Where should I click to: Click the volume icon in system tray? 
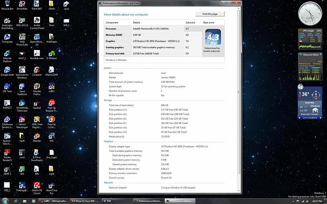[x=307, y=201]
